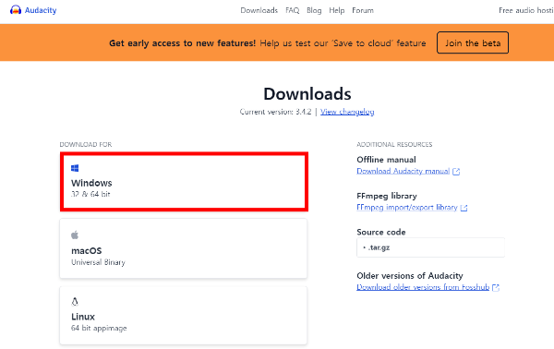Open the Help menu item
This screenshot has width=554, height=349.
coord(337,10)
